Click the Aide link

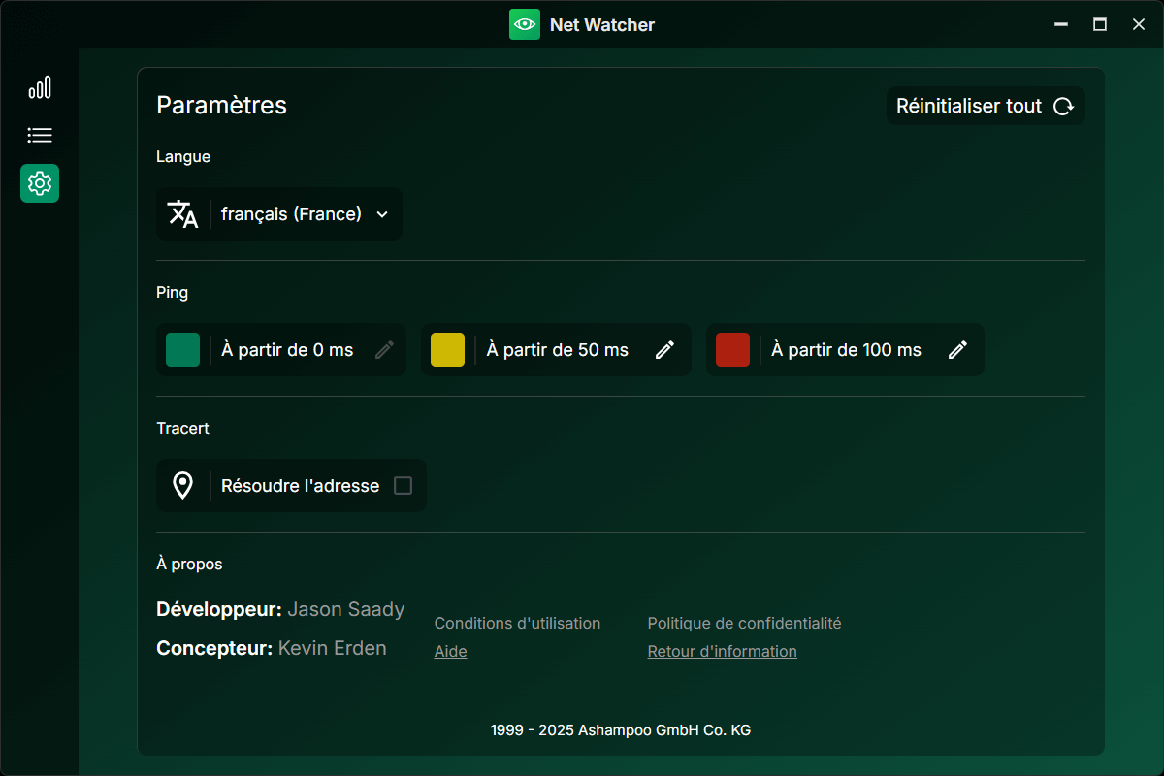click(x=450, y=652)
